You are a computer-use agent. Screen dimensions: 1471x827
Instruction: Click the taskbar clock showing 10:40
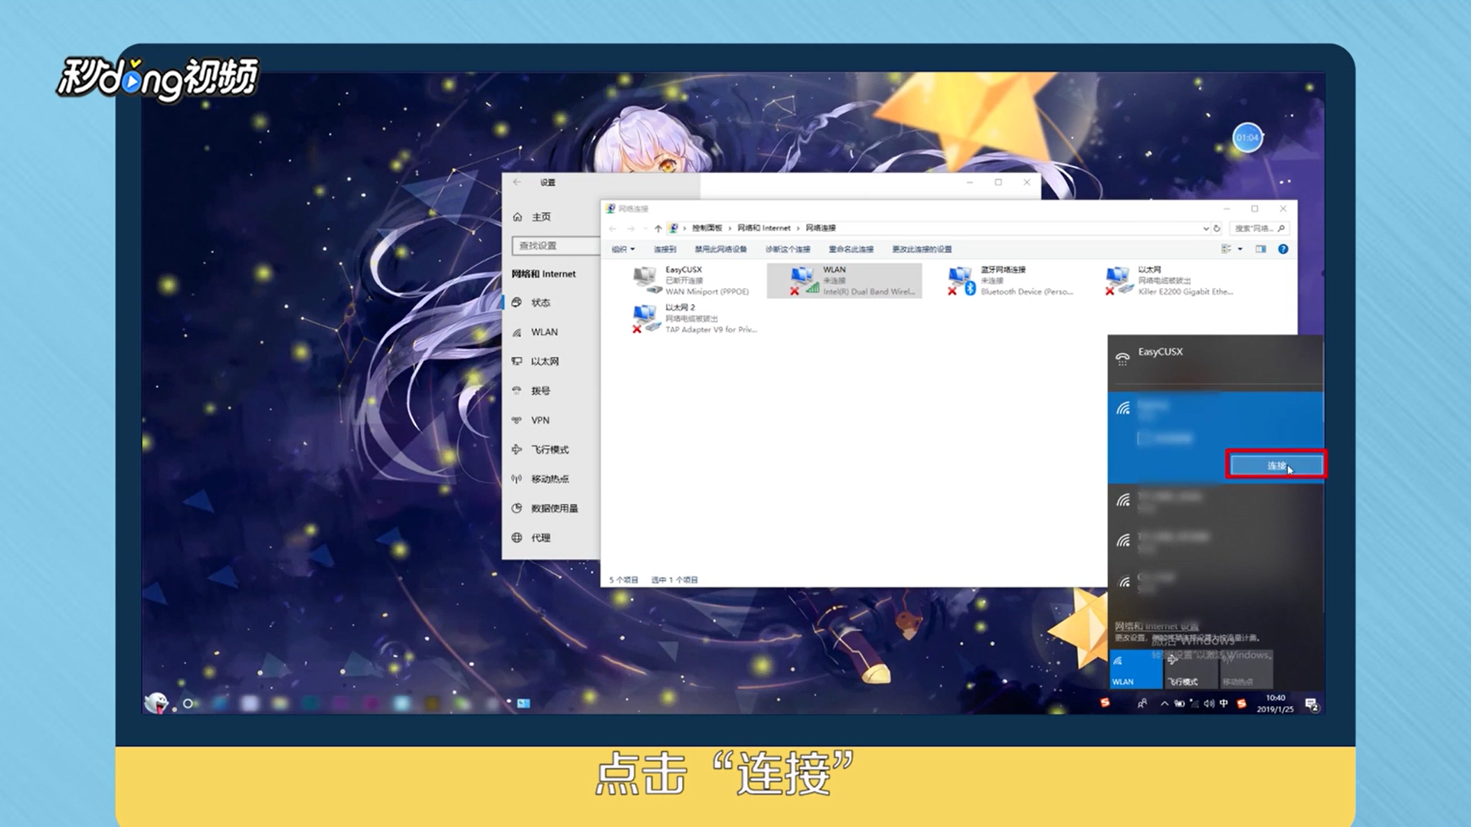(1275, 704)
